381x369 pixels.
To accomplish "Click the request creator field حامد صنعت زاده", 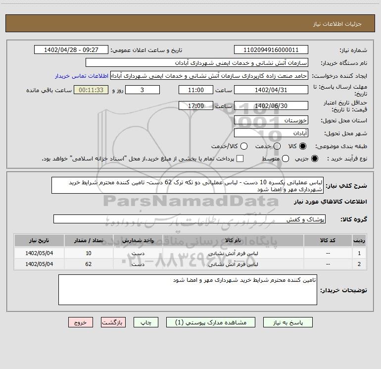I will 209,76.
